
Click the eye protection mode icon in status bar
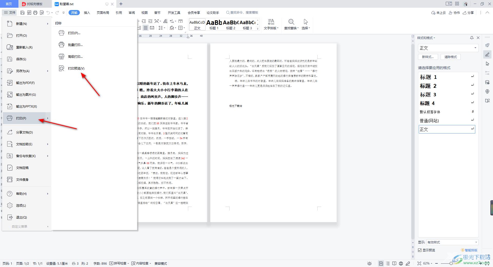point(369,263)
